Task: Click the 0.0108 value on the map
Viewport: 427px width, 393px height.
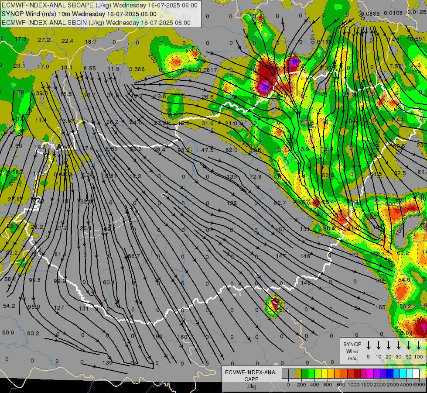Action: pos(393,13)
